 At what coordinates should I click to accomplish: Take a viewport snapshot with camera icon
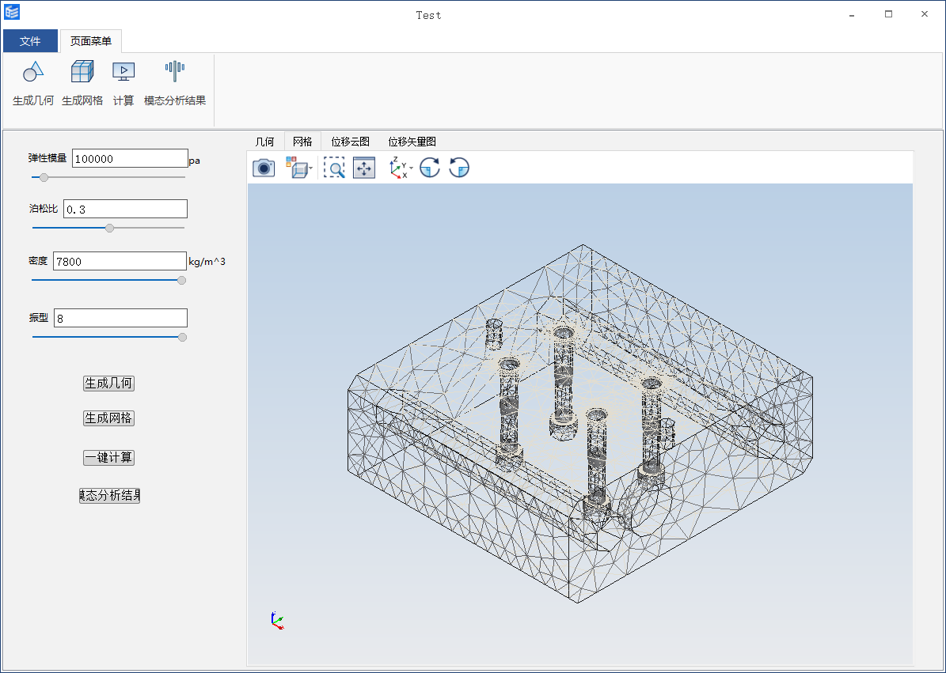(x=264, y=168)
